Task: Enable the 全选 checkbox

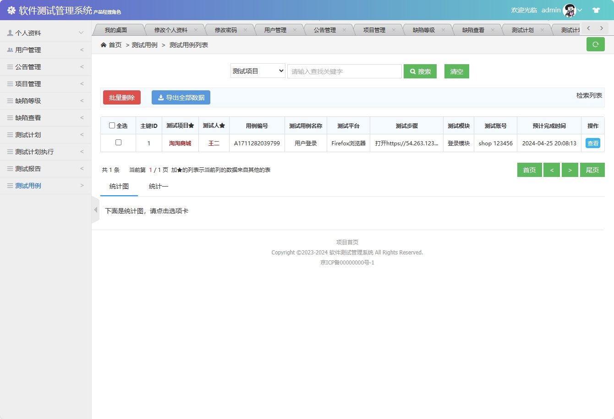Action: (111, 125)
